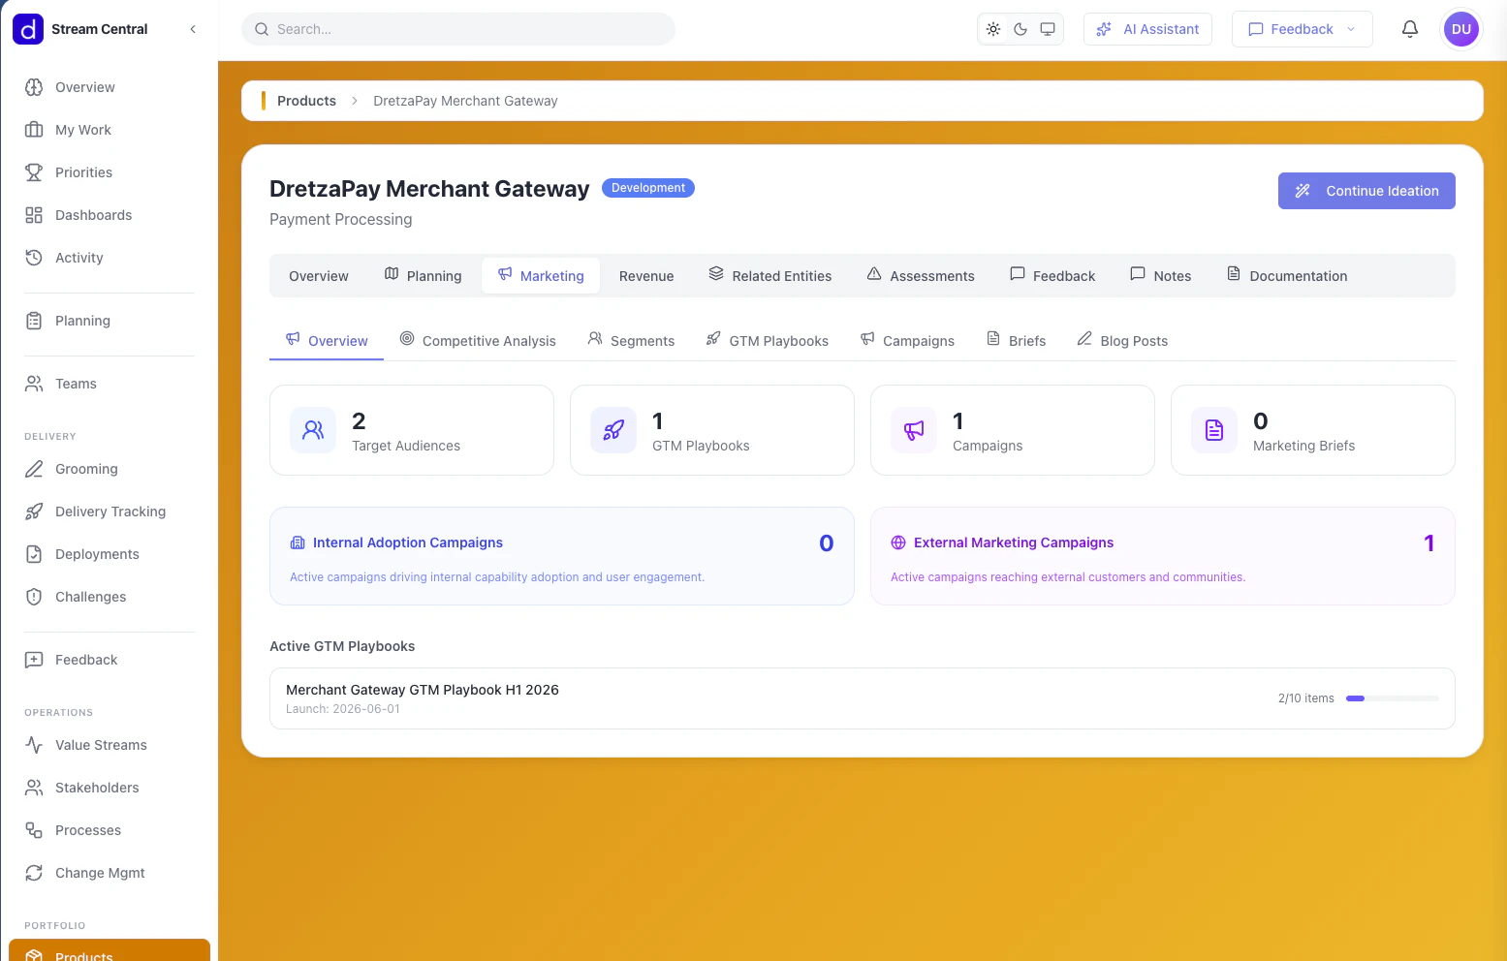The width and height of the screenshot is (1507, 961).
Task: Open Overview in the sidebar
Action: [109, 87]
